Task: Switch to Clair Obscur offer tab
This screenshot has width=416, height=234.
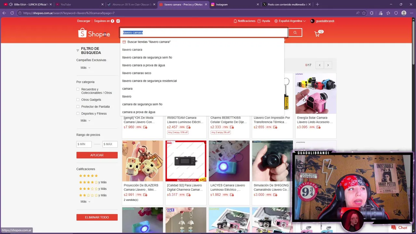Action: pyautogui.click(x=131, y=5)
